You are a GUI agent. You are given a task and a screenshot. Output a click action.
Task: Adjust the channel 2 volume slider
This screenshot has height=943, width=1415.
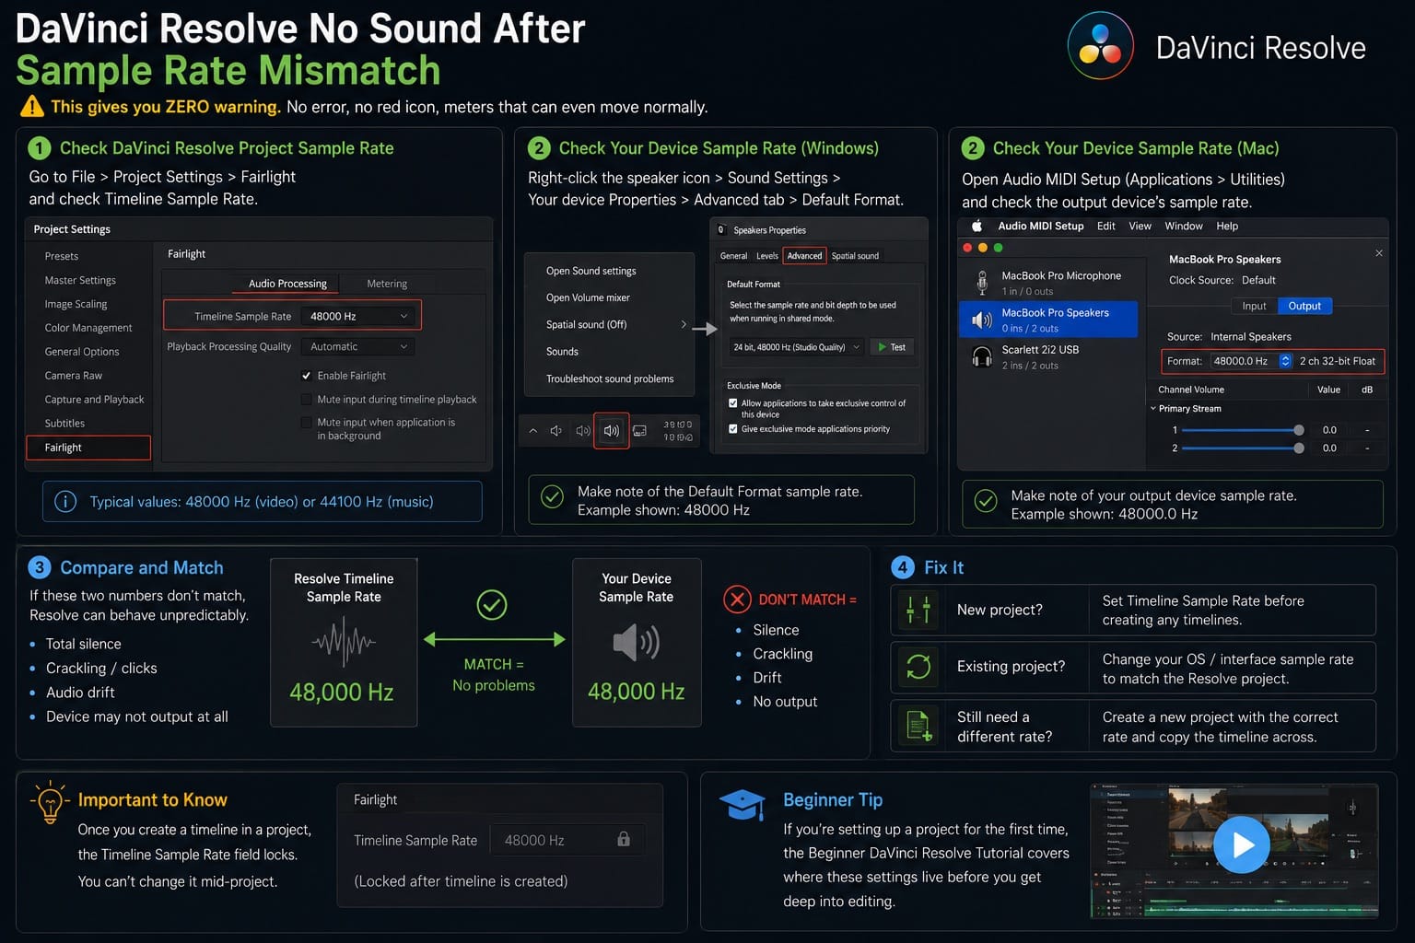1242,448
